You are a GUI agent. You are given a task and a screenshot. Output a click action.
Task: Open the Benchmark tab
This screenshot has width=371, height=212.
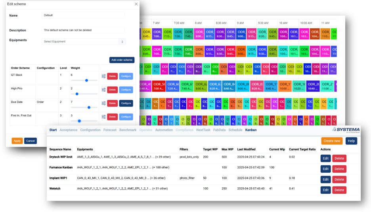[x=128, y=130]
